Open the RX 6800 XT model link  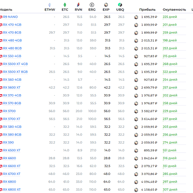12,190
